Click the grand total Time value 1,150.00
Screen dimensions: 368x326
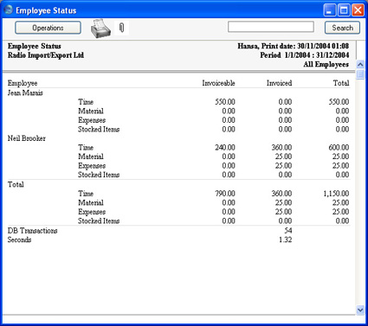336,194
